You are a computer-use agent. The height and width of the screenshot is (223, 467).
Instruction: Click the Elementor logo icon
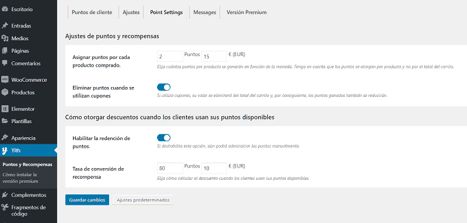click(x=5, y=109)
